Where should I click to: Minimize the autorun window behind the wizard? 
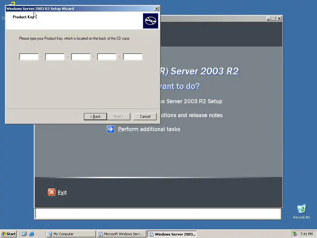click(268, 18)
